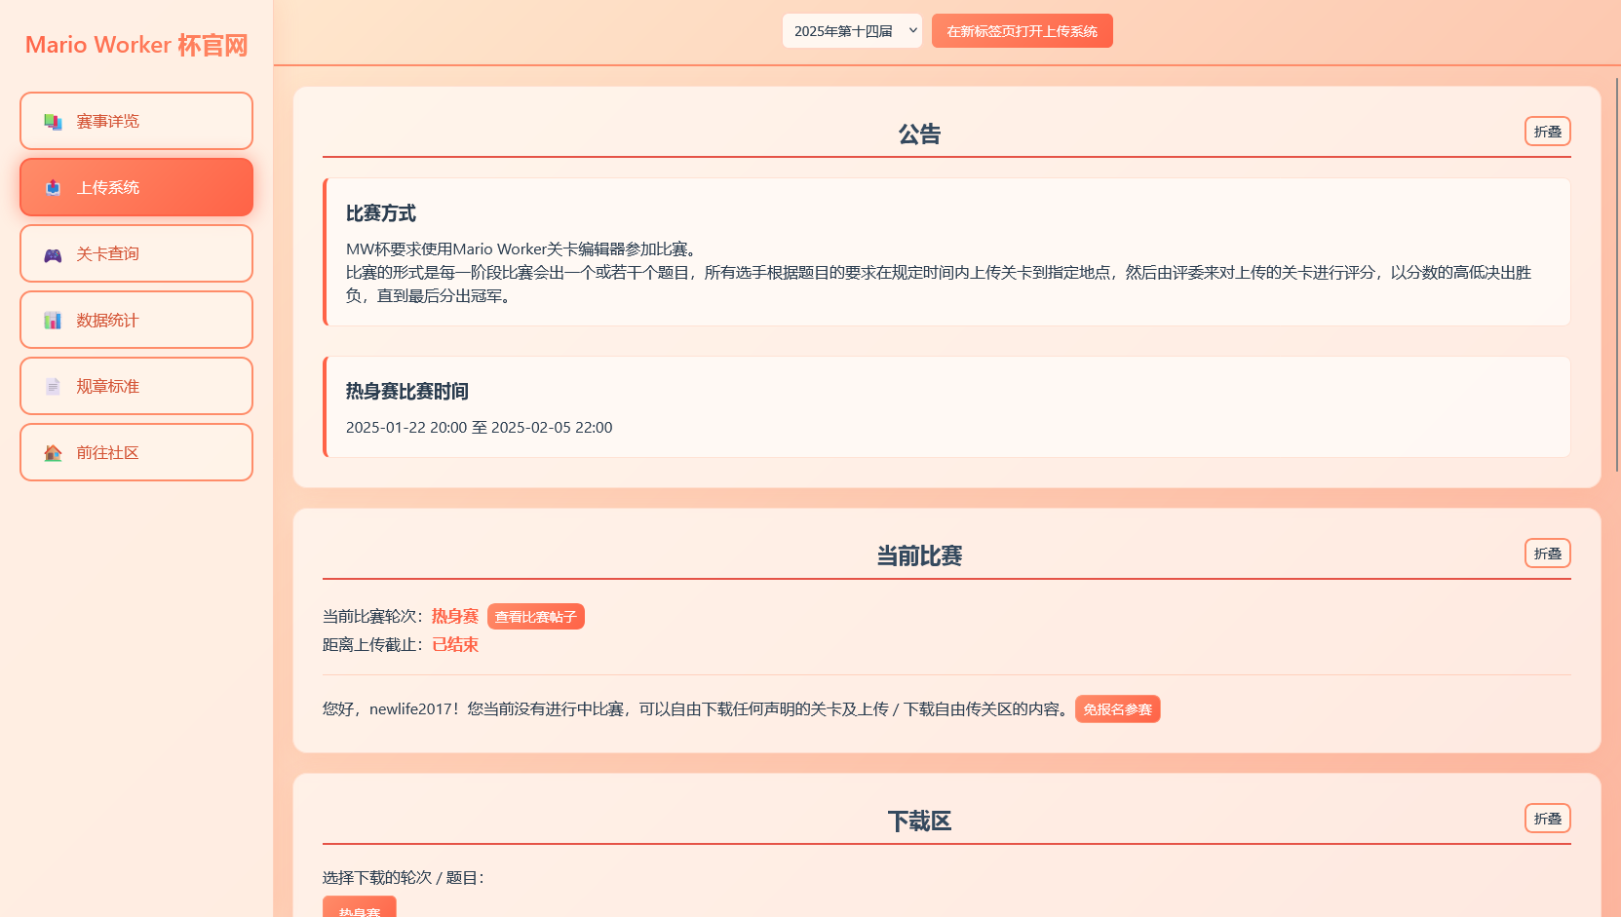Click the 上传系统 upload icon
The height and width of the screenshot is (917, 1621).
coord(53,187)
